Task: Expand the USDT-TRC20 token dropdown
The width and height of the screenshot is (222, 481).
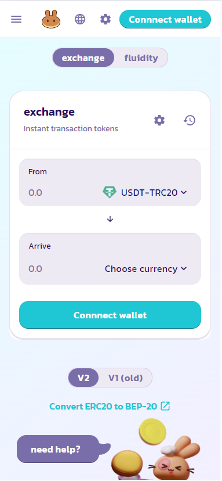Action: [145, 192]
